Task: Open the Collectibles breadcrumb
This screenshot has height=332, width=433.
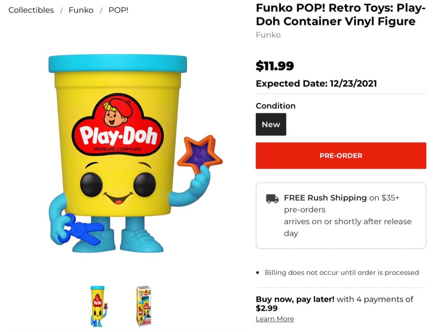Action: [x=31, y=10]
